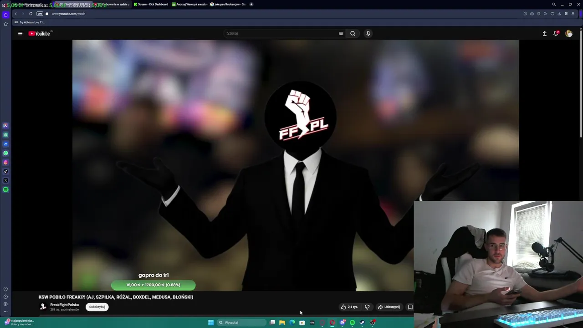
Task: Open the Opera easy setup menu icon
Action: (x=566, y=14)
